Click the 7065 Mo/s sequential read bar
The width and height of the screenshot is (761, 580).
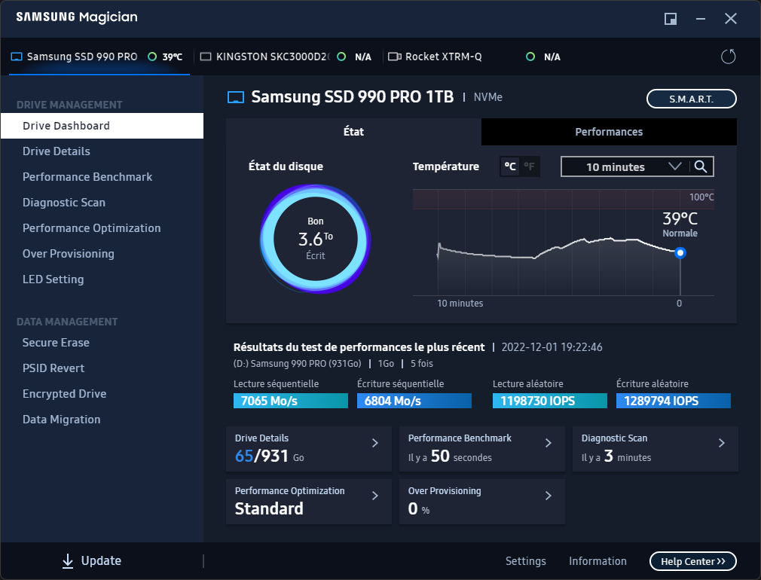pos(291,401)
